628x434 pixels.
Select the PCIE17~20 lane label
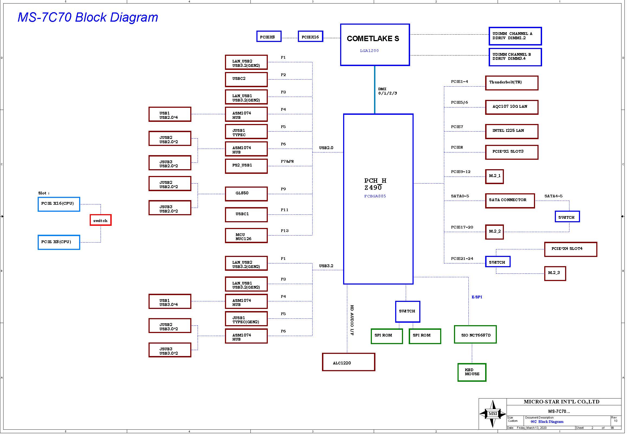coord(462,227)
